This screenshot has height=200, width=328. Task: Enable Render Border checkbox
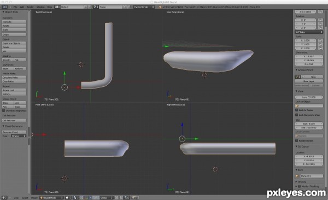pyautogui.click(x=297, y=140)
